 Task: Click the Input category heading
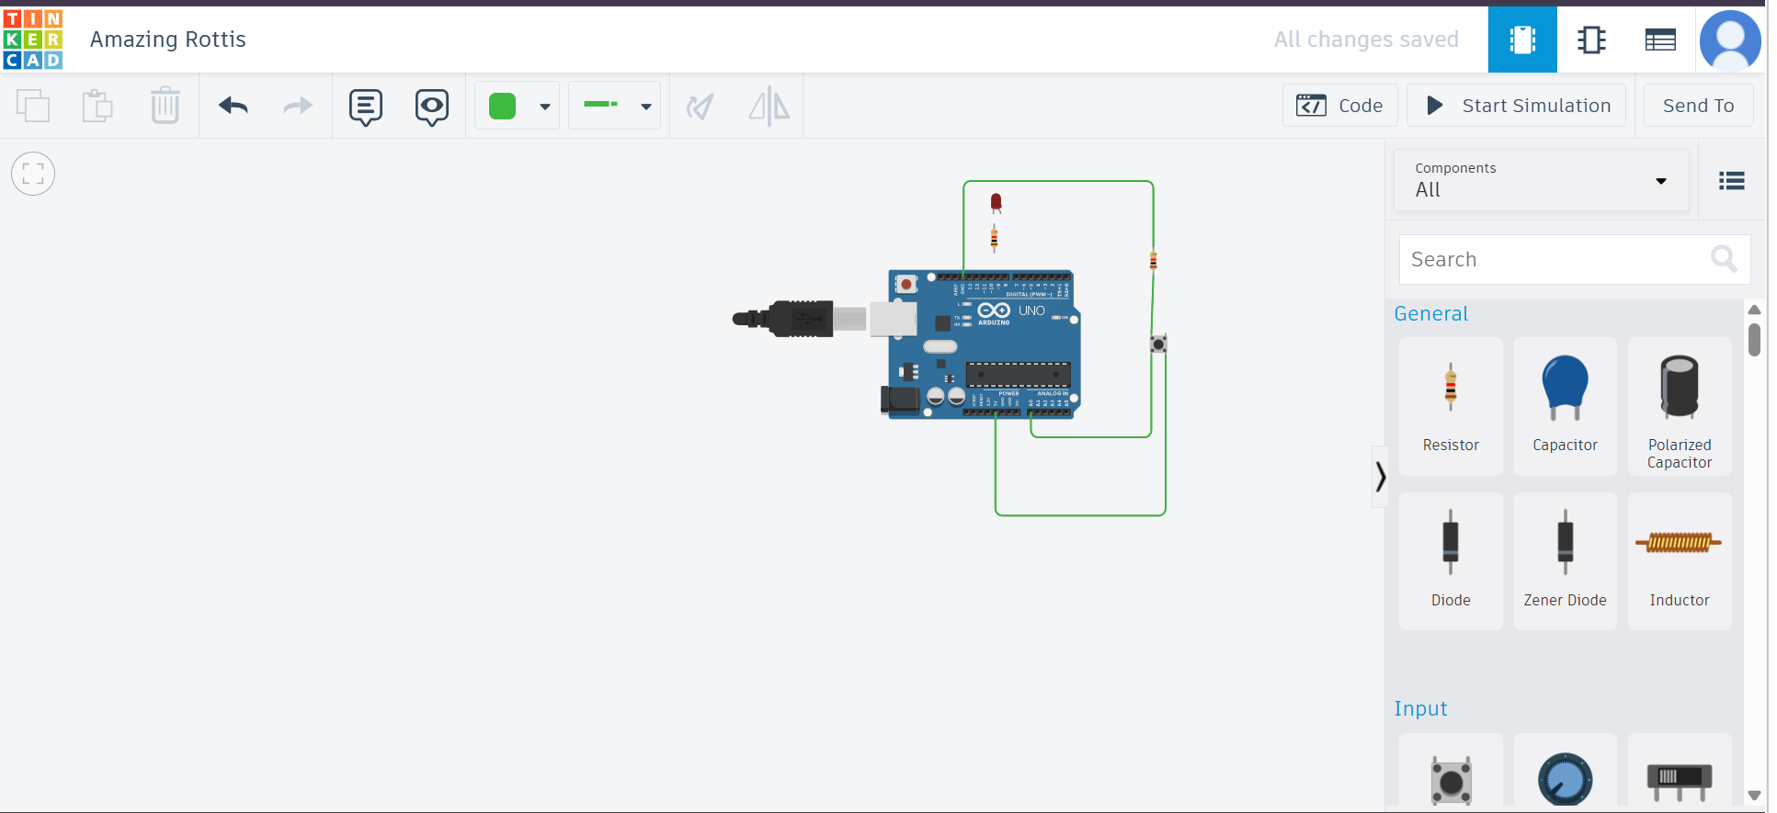coord(1420,708)
